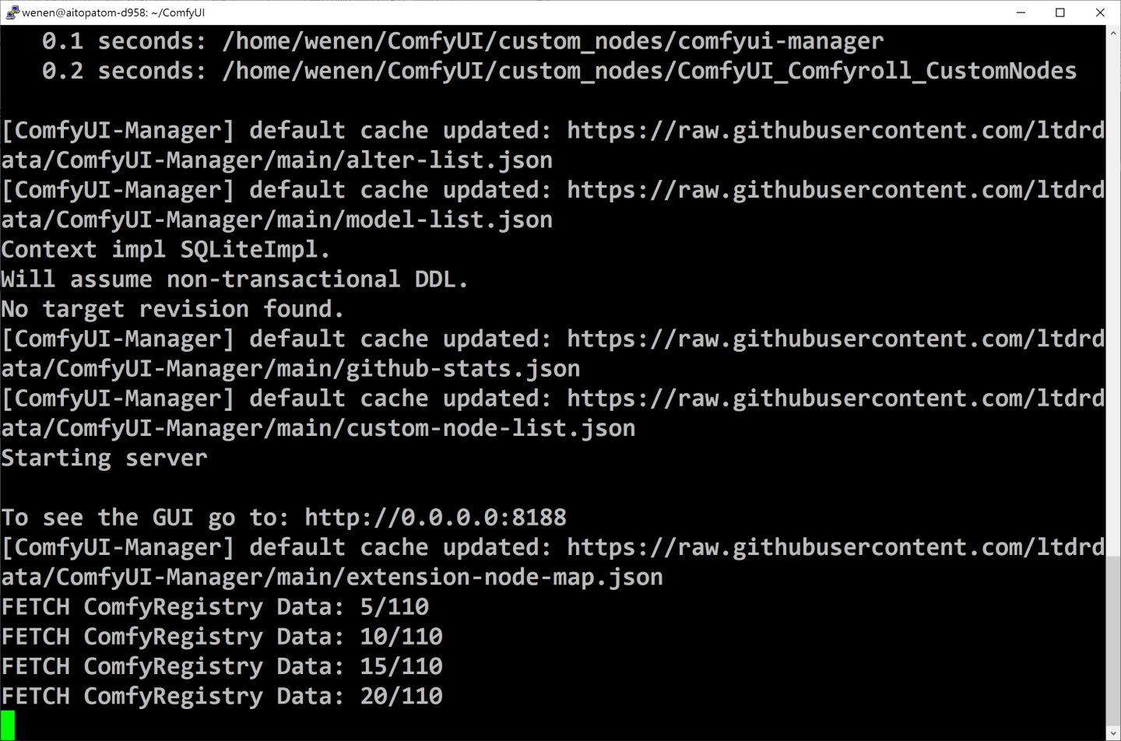The height and width of the screenshot is (741, 1121).
Task: Click the 'Will assume non-transactional DDL.' line
Action: coord(234,279)
